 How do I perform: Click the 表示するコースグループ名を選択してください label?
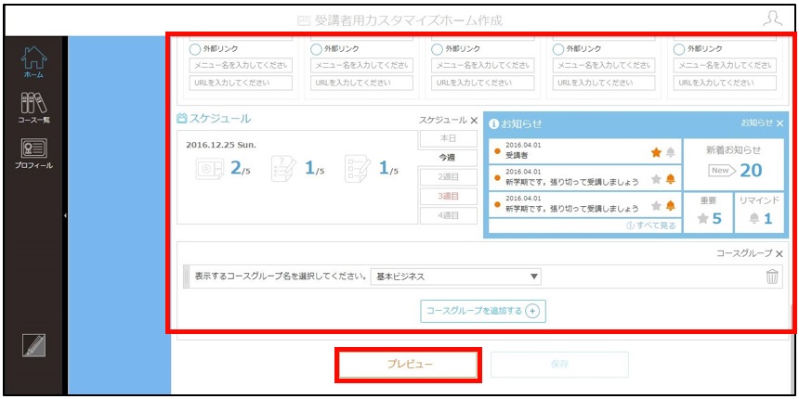pos(281,277)
